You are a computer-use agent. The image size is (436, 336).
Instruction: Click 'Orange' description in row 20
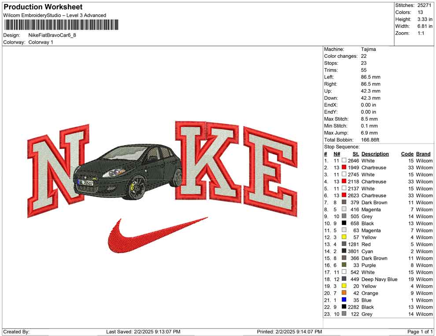[370, 293]
